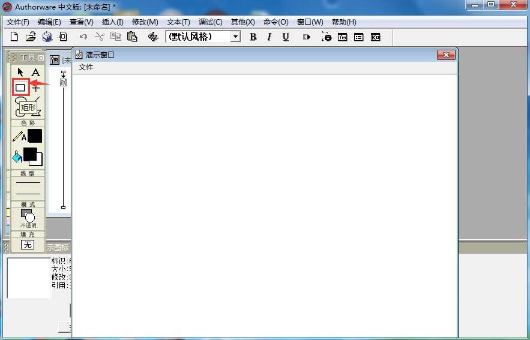Open the foreground fill color swatch
The image size is (530, 340).
click(30, 154)
